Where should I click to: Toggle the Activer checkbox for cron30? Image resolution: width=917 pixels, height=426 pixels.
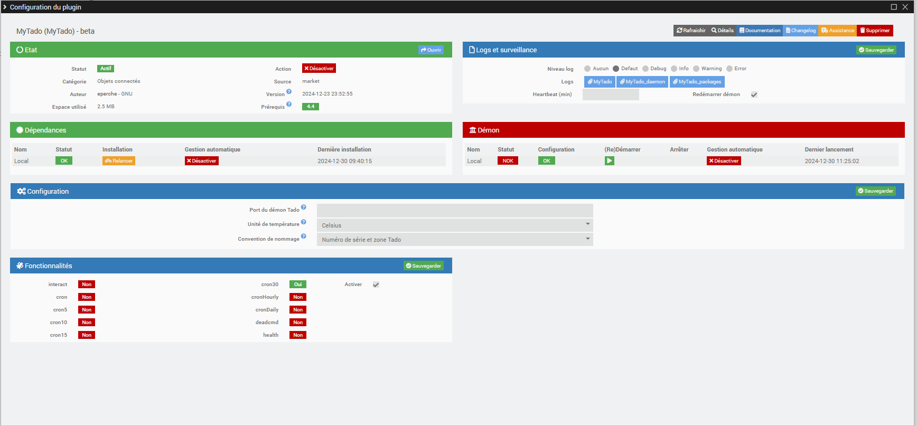(376, 285)
